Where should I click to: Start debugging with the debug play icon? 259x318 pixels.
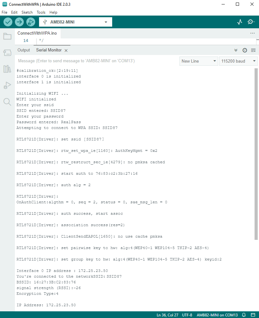(31, 22)
